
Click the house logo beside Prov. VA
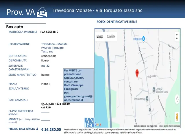point(42,12)
